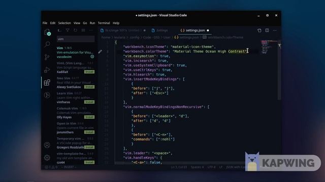
Task: Open the Run and Debug view
Action: [47, 70]
